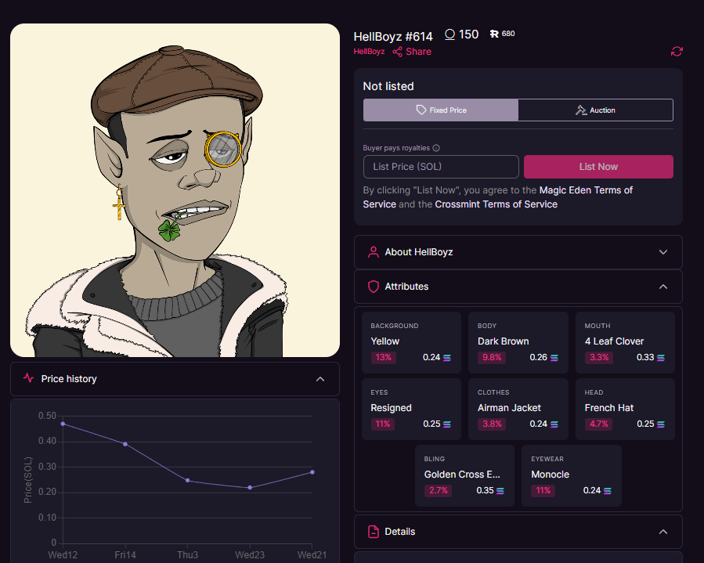Viewport: 704px width, 563px height.
Task: Focus the List Price (SOL) input
Action: (x=441, y=167)
